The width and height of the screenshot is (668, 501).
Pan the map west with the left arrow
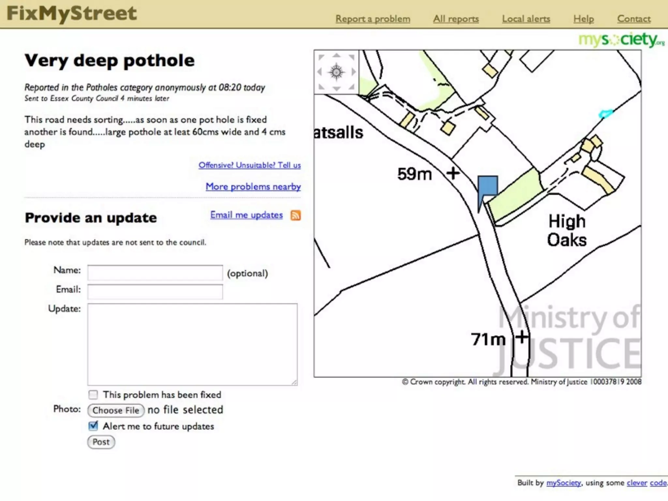point(320,72)
